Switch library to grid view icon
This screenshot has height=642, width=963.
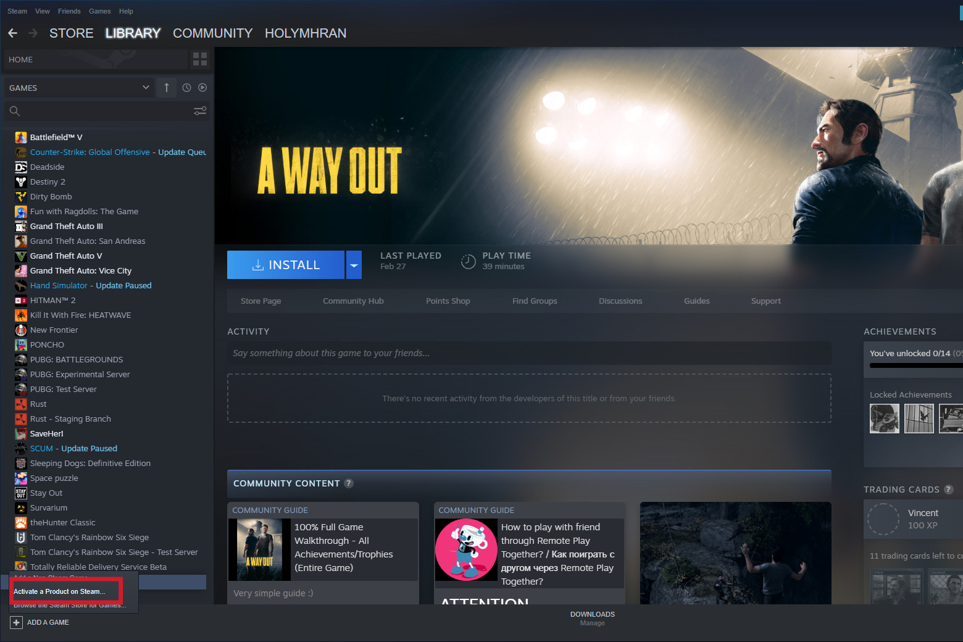200,59
